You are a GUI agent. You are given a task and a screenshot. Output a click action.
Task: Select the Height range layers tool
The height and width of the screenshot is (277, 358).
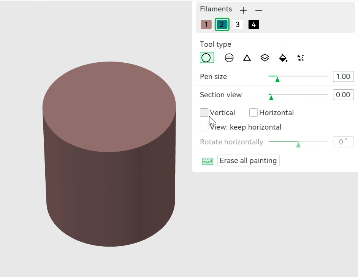coord(265,58)
